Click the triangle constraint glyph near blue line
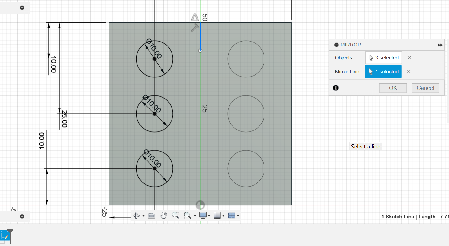The width and height of the screenshot is (449, 246). click(x=194, y=18)
